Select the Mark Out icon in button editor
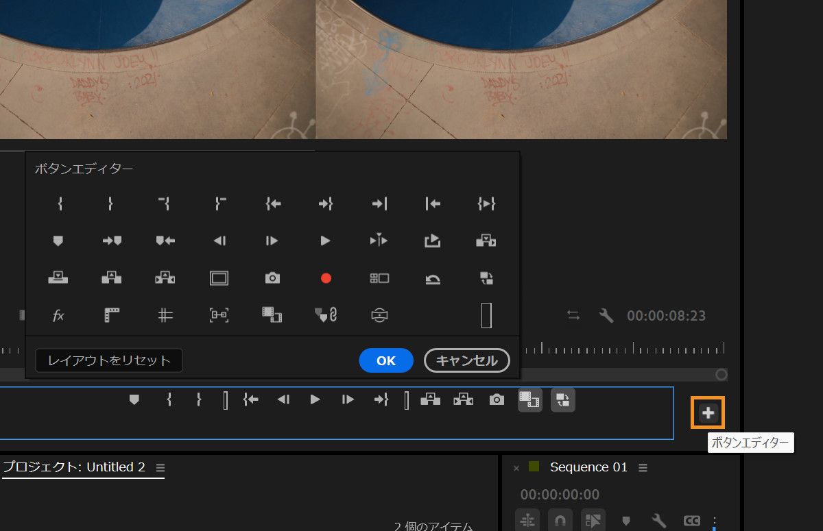This screenshot has height=531, width=823. point(110,203)
